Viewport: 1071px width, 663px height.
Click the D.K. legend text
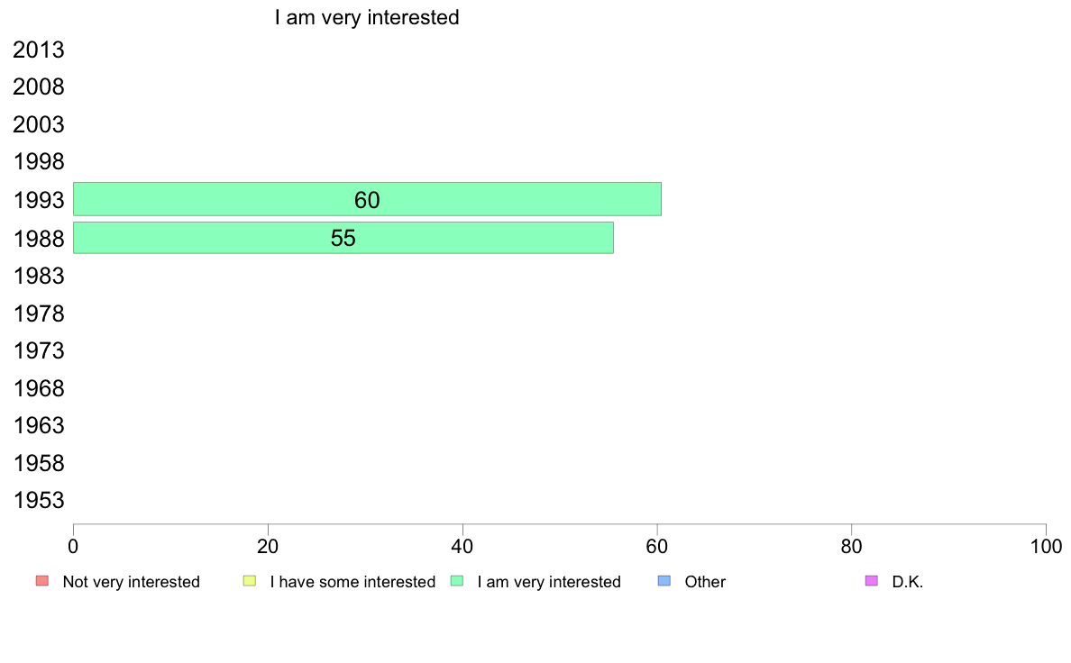[x=907, y=582]
